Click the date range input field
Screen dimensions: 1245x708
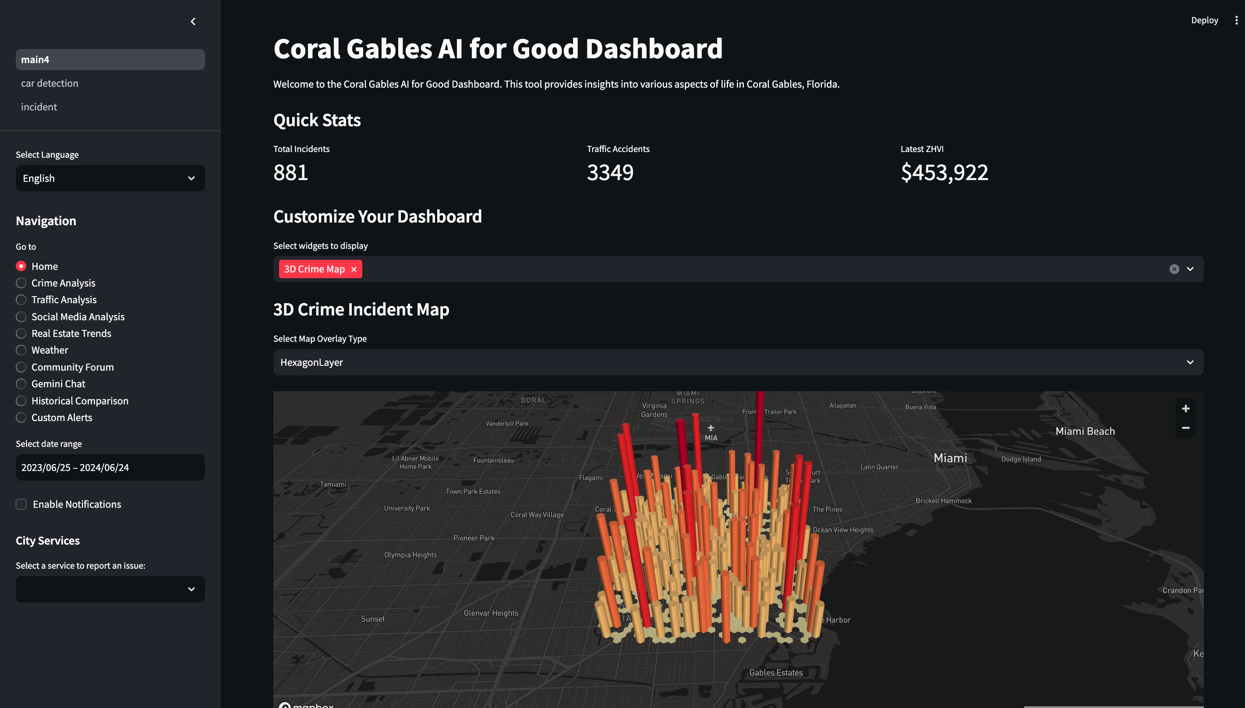pyautogui.click(x=110, y=467)
